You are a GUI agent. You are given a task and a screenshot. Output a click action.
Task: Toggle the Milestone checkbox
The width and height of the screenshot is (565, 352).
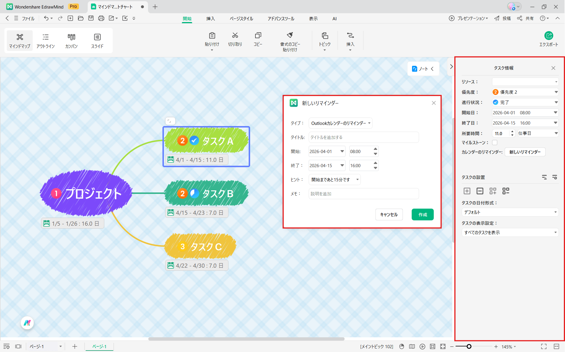495,143
